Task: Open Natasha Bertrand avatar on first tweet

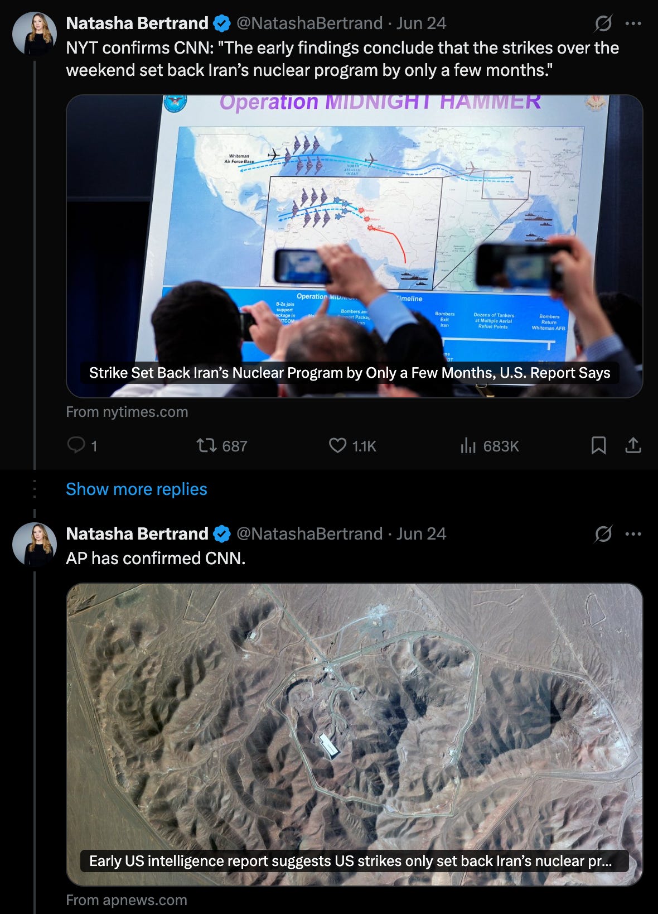Action: 35,33
